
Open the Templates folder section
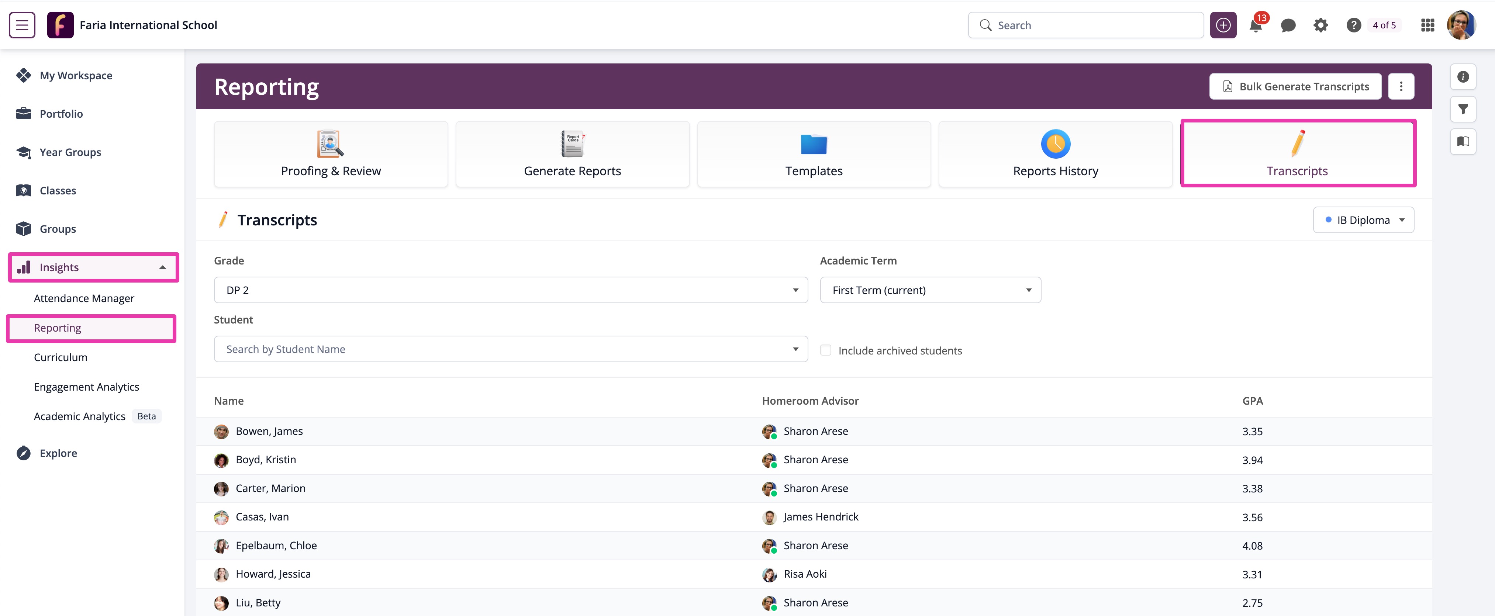click(x=813, y=154)
